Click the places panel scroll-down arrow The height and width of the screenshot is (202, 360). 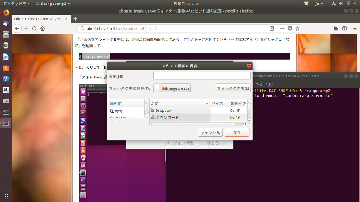coord(146,116)
